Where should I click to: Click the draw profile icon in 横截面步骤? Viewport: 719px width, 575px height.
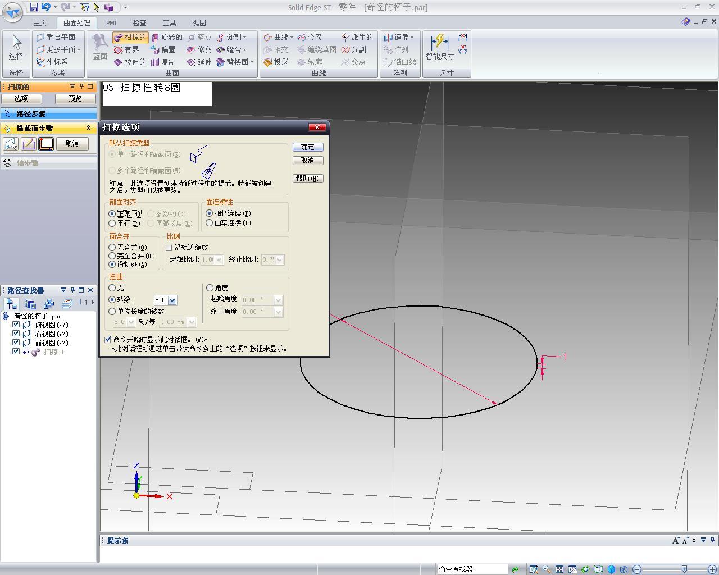[x=28, y=144]
